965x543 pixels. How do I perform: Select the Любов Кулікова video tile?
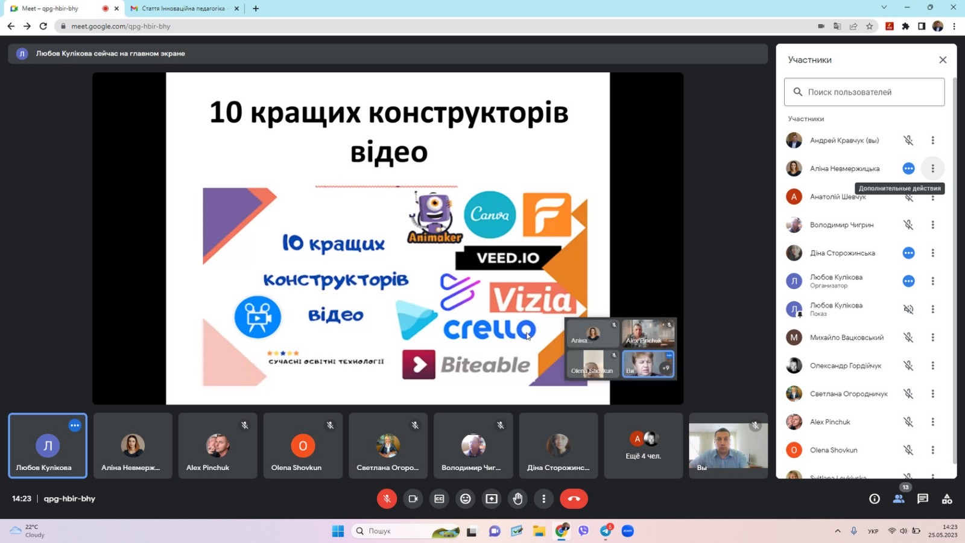48,446
